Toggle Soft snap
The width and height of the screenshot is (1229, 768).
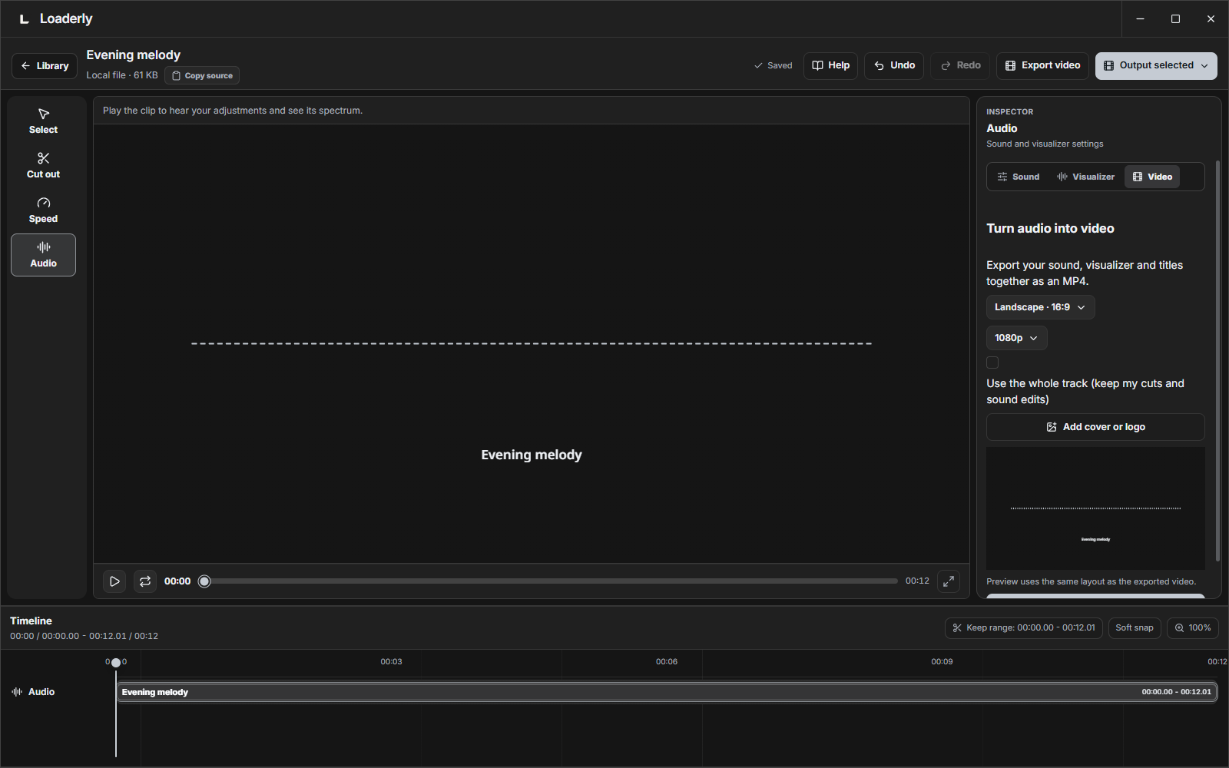1135,627
